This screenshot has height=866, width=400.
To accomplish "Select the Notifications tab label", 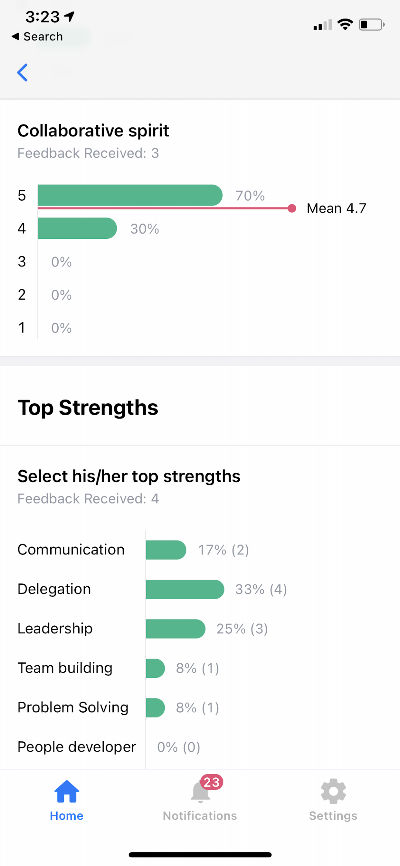I will (x=200, y=815).
